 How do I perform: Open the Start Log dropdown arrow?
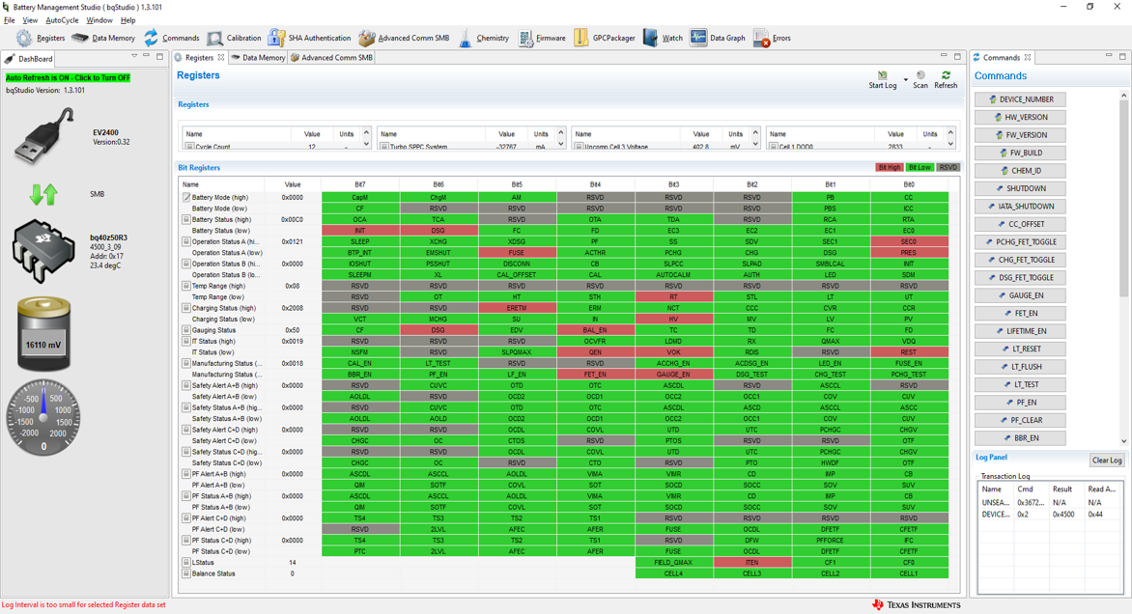click(x=905, y=79)
